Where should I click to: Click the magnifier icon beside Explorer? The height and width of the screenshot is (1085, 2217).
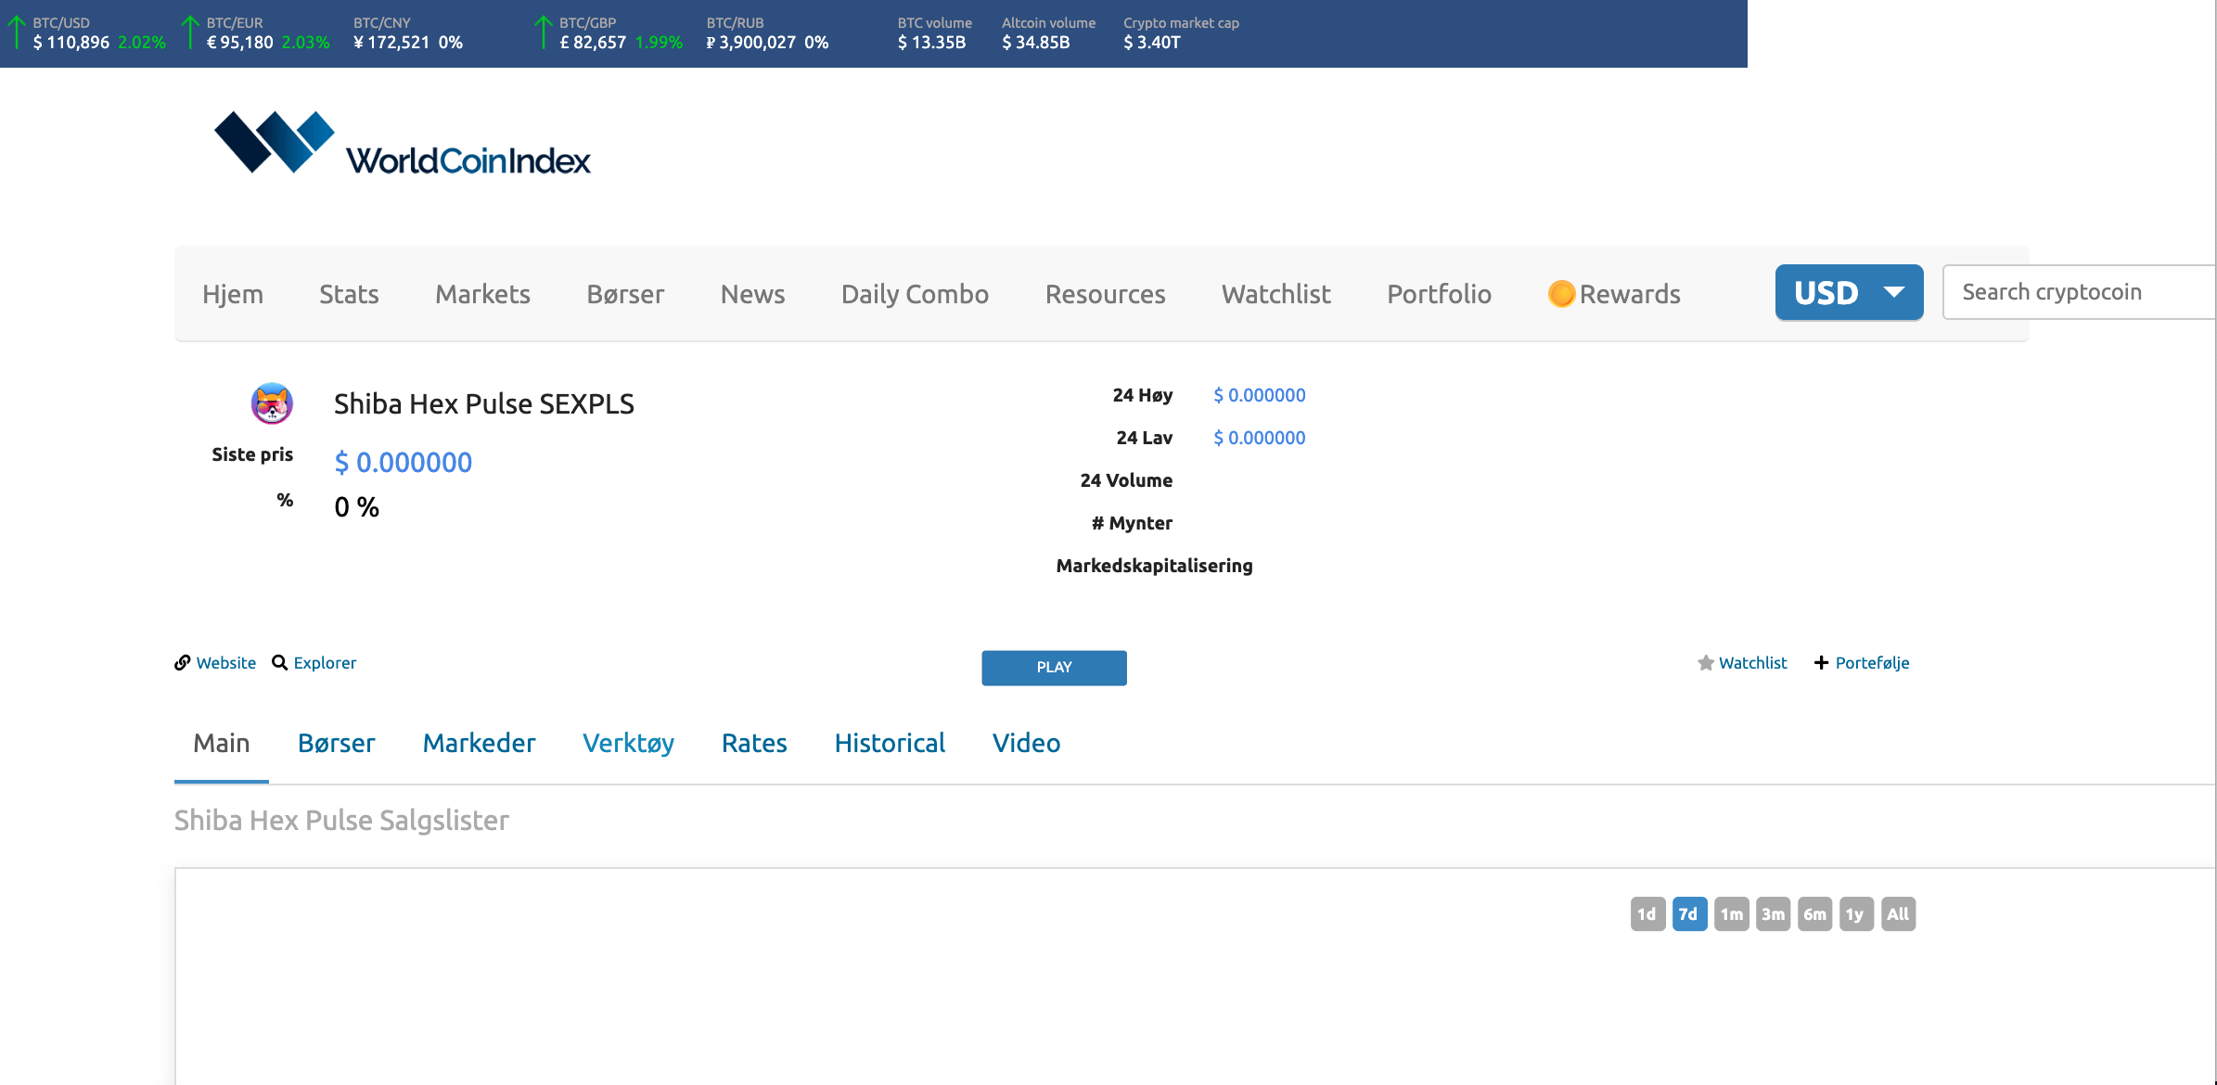279,663
